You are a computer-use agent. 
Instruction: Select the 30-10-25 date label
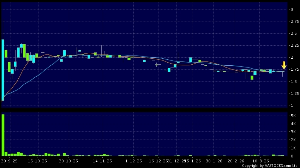point(68,161)
